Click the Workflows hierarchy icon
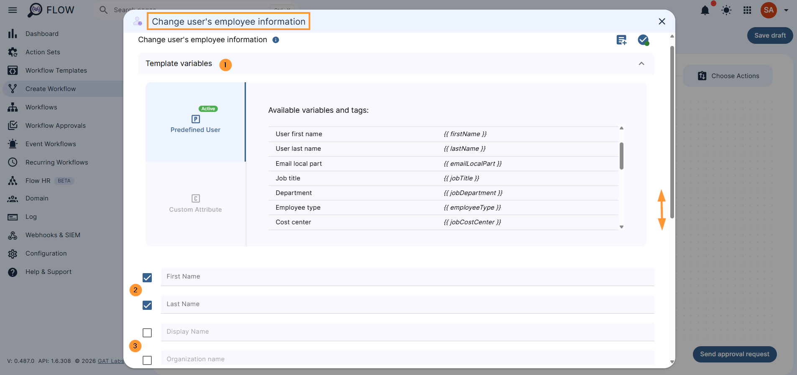The width and height of the screenshot is (797, 375). [x=13, y=107]
